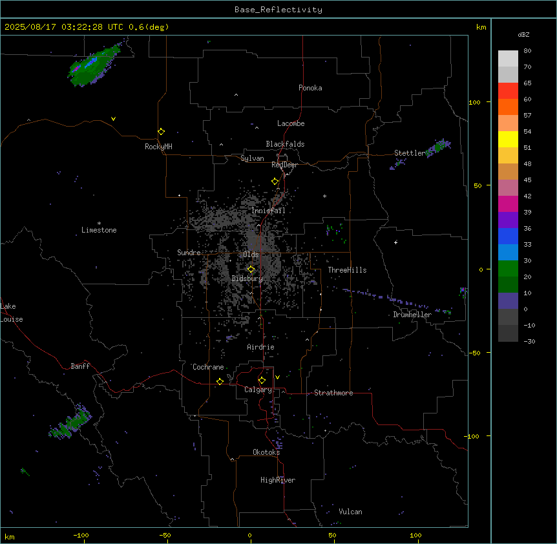The image size is (557, 544).
Task: Select the Limestone label
Action: [x=99, y=230]
